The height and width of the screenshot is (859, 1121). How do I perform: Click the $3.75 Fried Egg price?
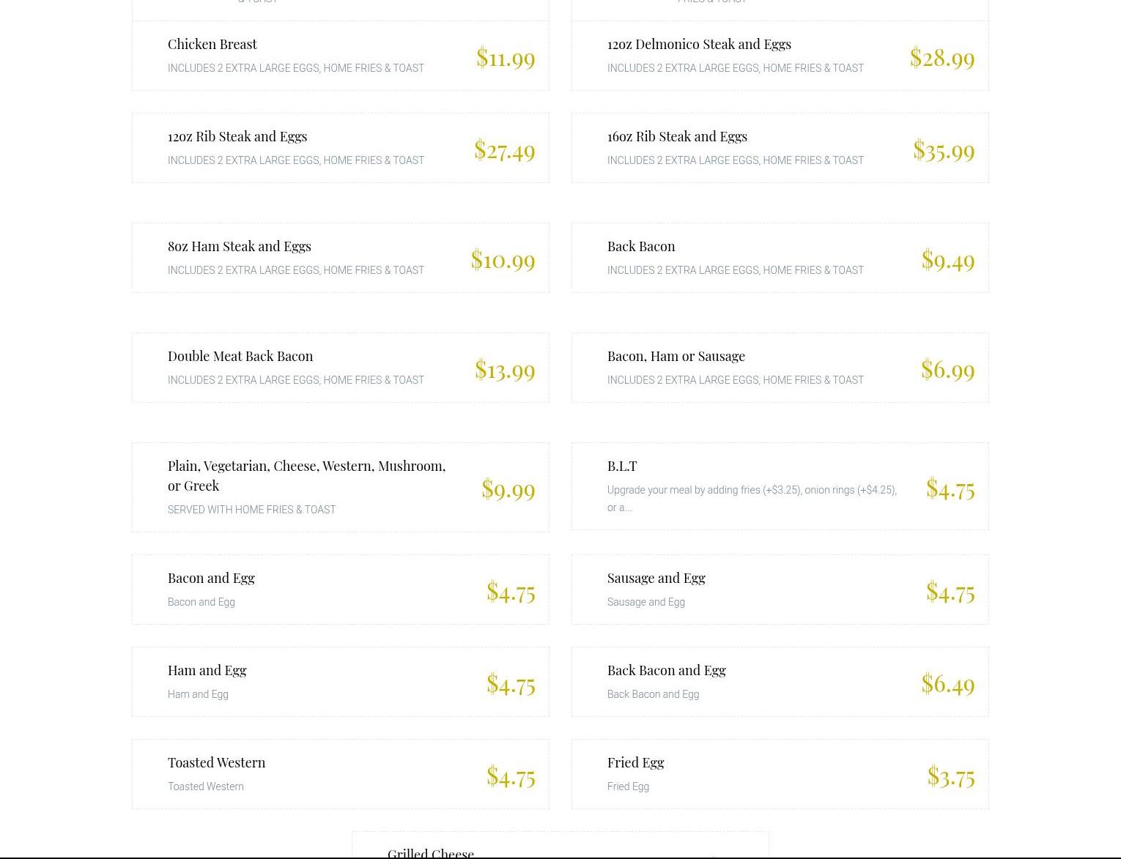pos(951,776)
